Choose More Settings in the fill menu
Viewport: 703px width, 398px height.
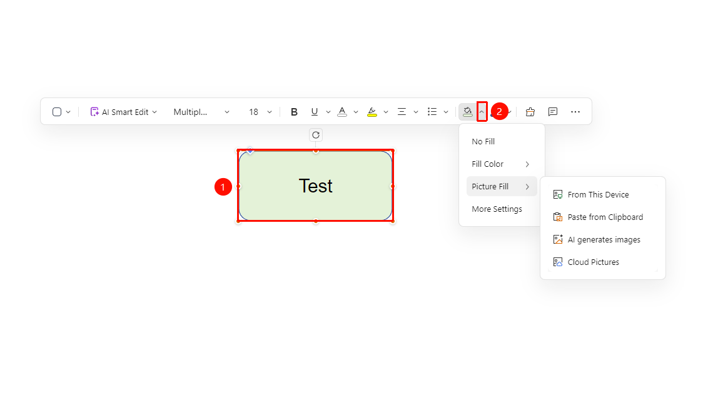502,209
